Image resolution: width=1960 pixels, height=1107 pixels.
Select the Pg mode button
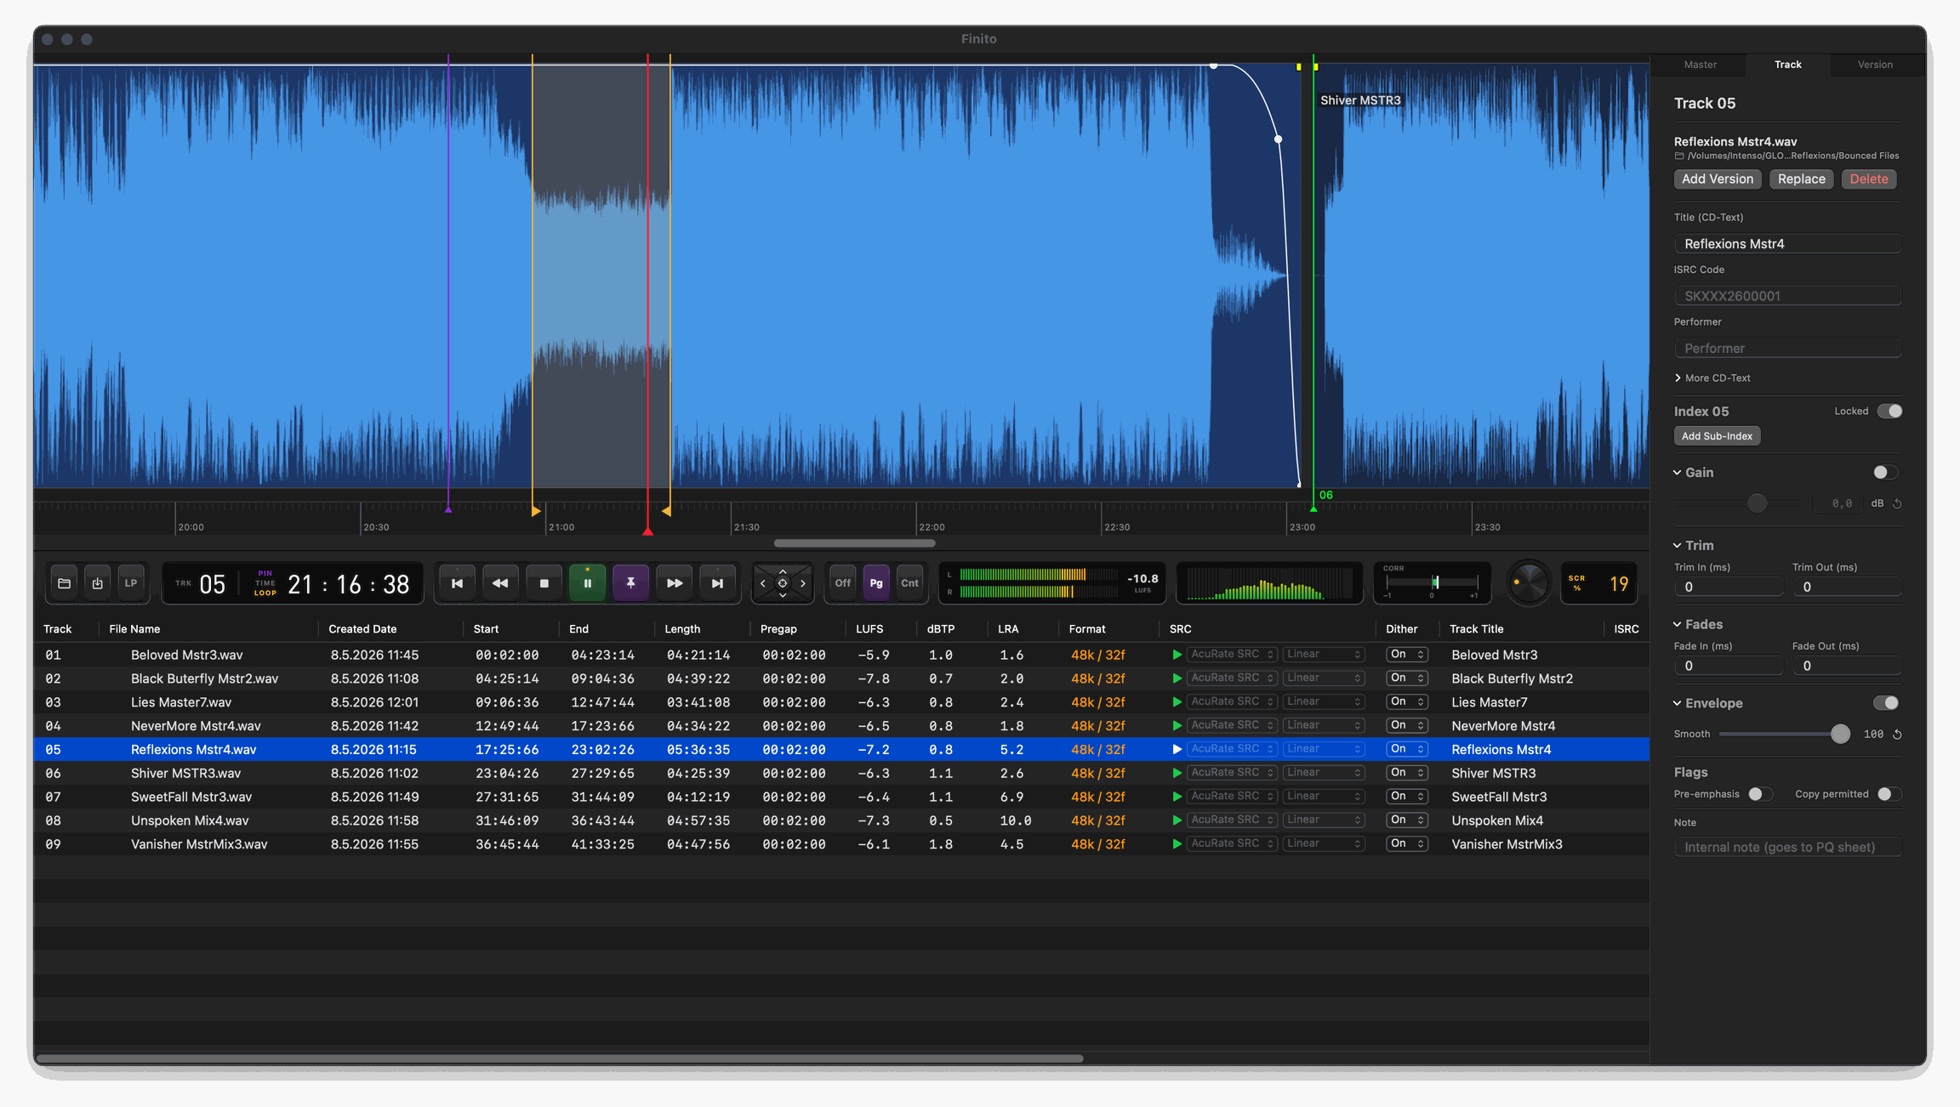[x=876, y=583]
